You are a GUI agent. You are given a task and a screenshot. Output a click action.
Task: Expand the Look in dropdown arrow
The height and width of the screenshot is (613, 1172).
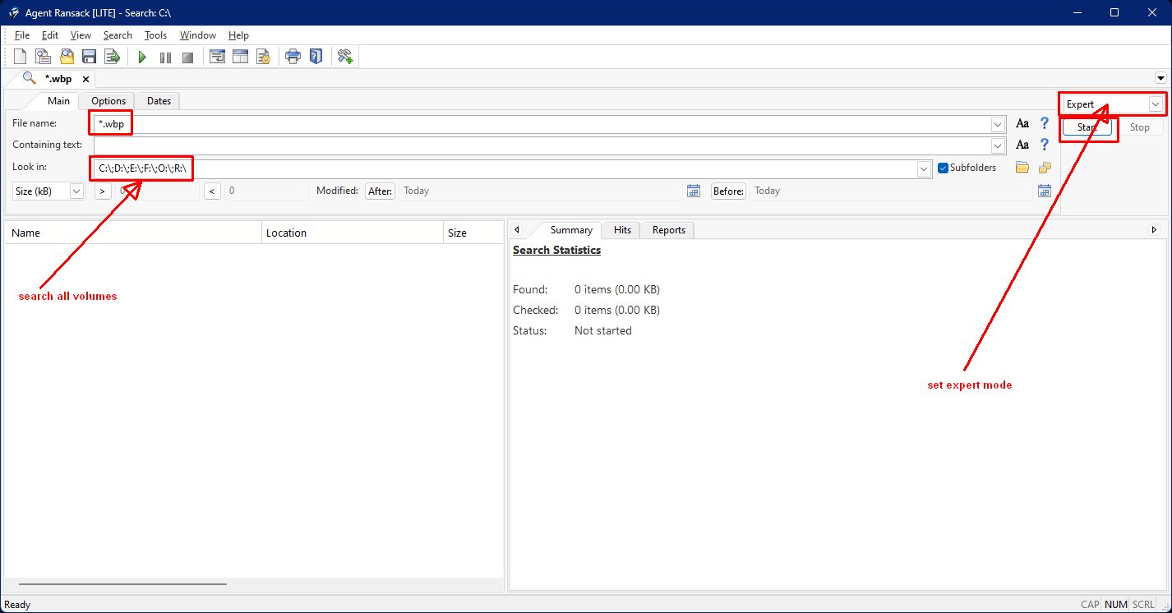coord(924,168)
